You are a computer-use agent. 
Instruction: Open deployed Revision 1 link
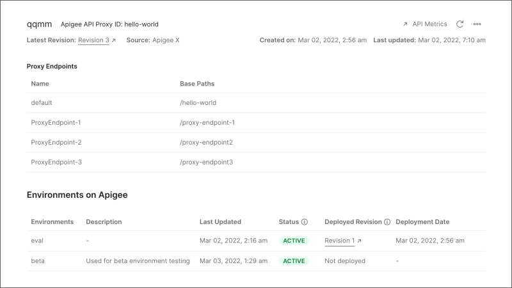click(x=339, y=241)
